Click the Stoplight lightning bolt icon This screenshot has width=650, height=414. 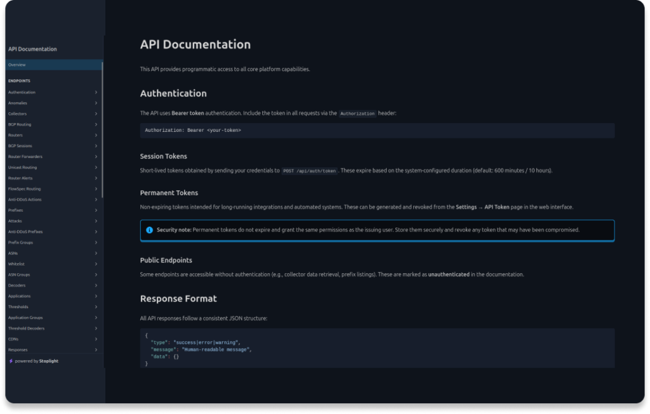(11, 361)
